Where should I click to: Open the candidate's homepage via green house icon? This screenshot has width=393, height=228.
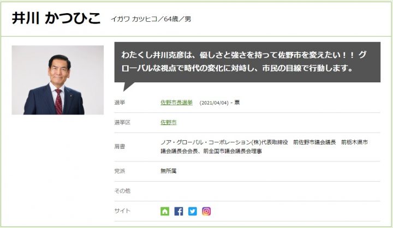[165, 211]
